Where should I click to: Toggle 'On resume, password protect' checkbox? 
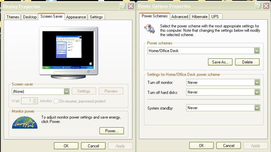point(56,101)
